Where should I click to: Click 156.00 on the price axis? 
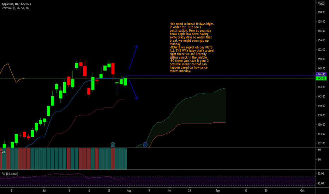(x=321, y=31)
